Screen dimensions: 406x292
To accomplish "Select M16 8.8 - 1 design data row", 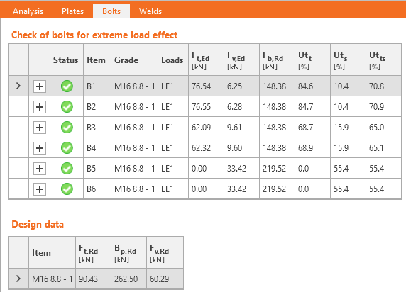I will (96, 279).
